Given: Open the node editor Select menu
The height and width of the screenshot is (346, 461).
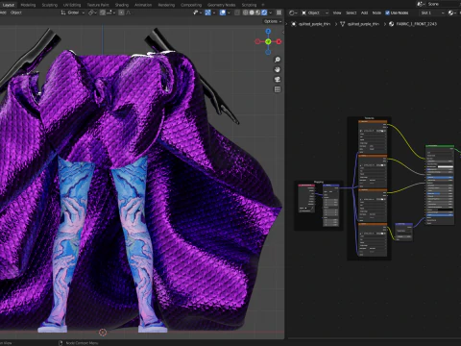Looking at the screenshot, I should coord(352,12).
